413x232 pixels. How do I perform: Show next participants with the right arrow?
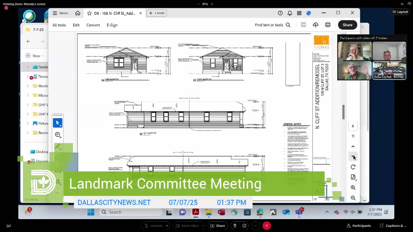point(404,61)
